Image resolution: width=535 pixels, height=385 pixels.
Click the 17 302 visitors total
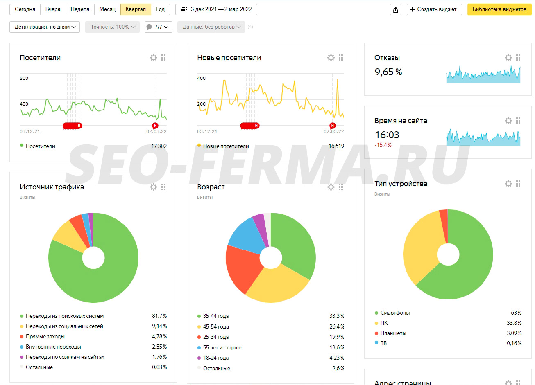pos(159,146)
